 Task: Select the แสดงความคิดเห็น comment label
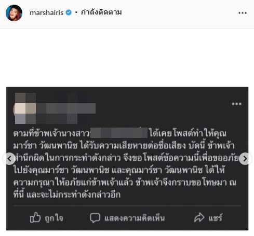[135, 218]
